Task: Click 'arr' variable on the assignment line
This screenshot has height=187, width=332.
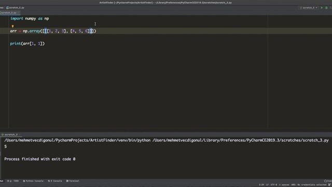Action: point(13,31)
